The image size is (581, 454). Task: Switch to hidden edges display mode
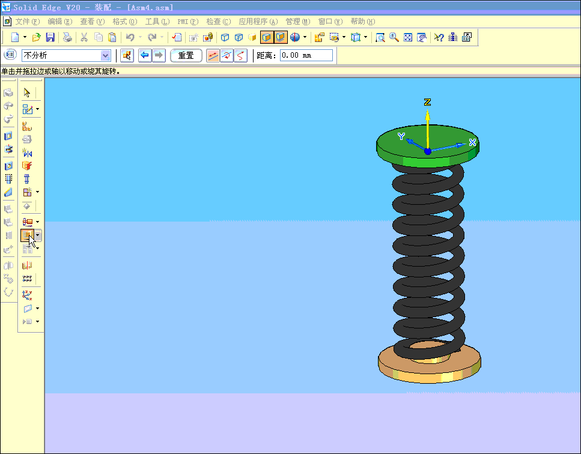239,37
